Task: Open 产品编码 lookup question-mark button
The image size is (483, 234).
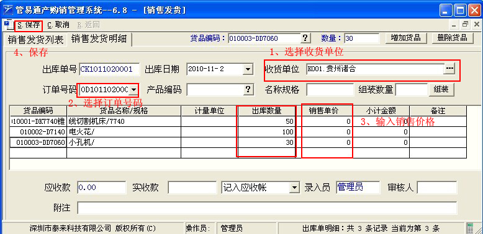Action: [x=248, y=89]
